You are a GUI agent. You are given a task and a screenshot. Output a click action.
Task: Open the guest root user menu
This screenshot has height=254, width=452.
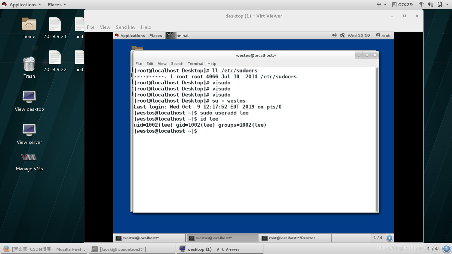(383, 35)
